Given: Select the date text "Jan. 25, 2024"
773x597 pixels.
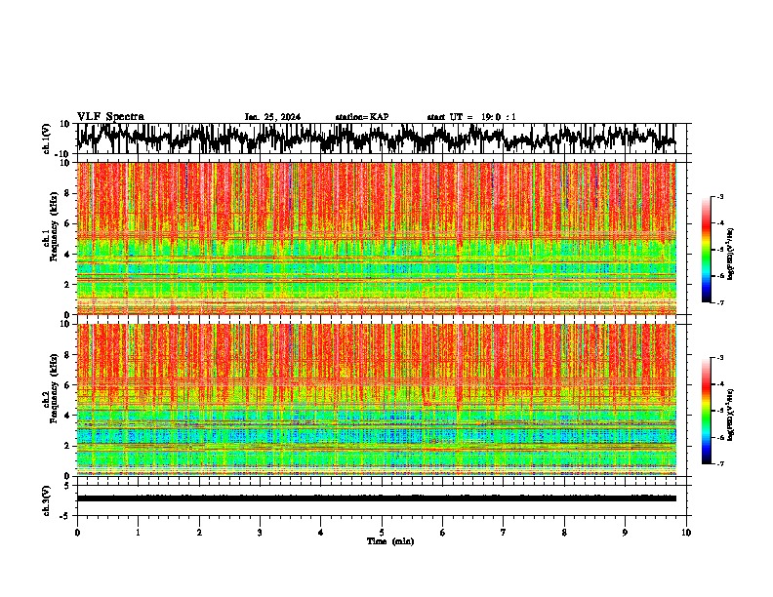Looking at the screenshot, I should (x=272, y=117).
